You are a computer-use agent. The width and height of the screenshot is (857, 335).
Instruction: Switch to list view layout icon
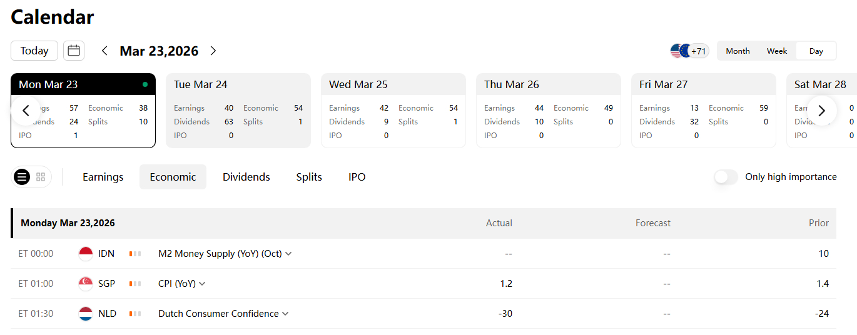point(22,177)
